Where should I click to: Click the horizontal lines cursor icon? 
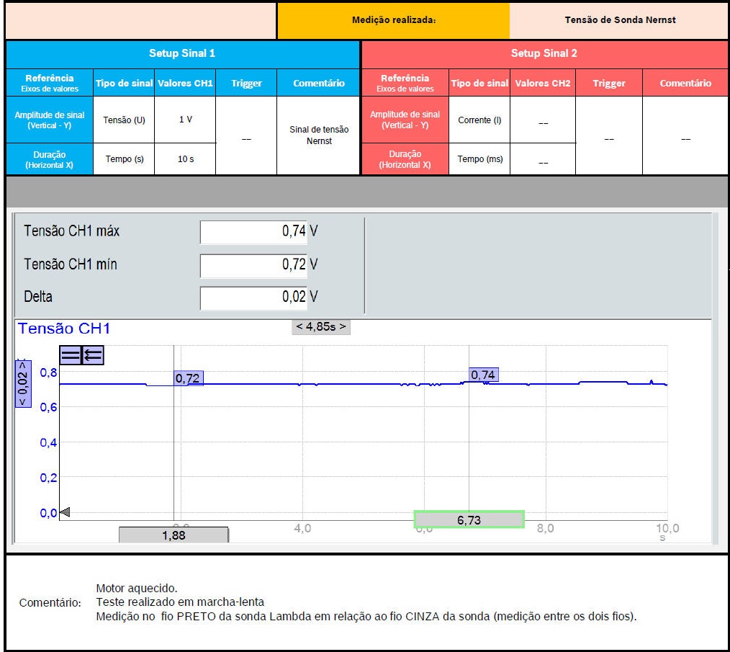(70, 354)
